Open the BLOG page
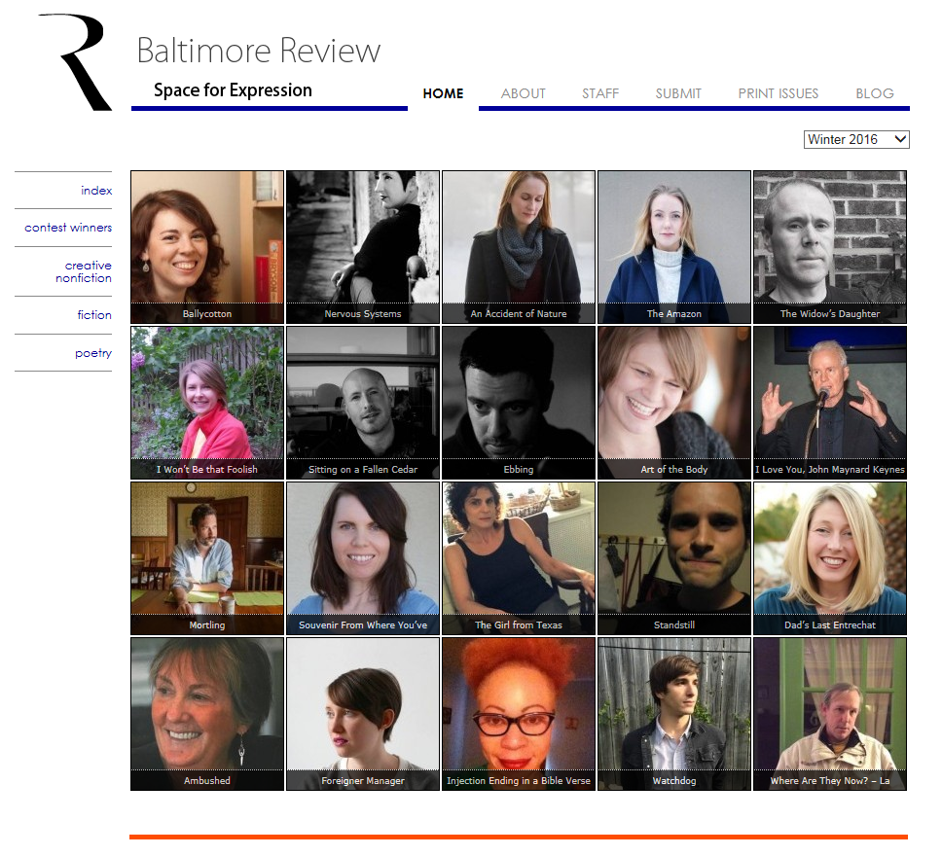The height and width of the screenshot is (856, 942). point(875,93)
